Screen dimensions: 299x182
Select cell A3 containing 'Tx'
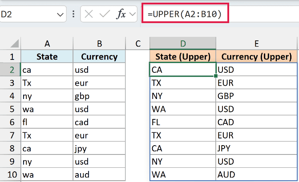click(x=47, y=83)
